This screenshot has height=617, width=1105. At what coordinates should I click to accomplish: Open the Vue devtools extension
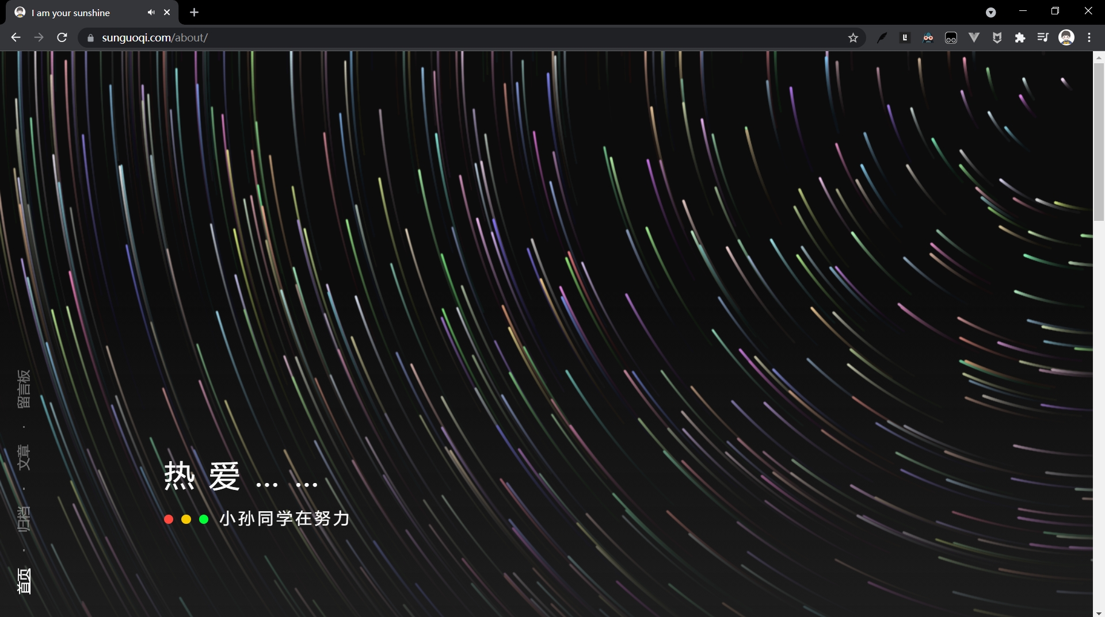coord(974,38)
